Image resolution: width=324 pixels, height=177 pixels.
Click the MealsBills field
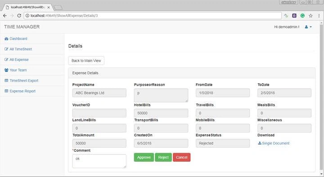tap(284, 113)
